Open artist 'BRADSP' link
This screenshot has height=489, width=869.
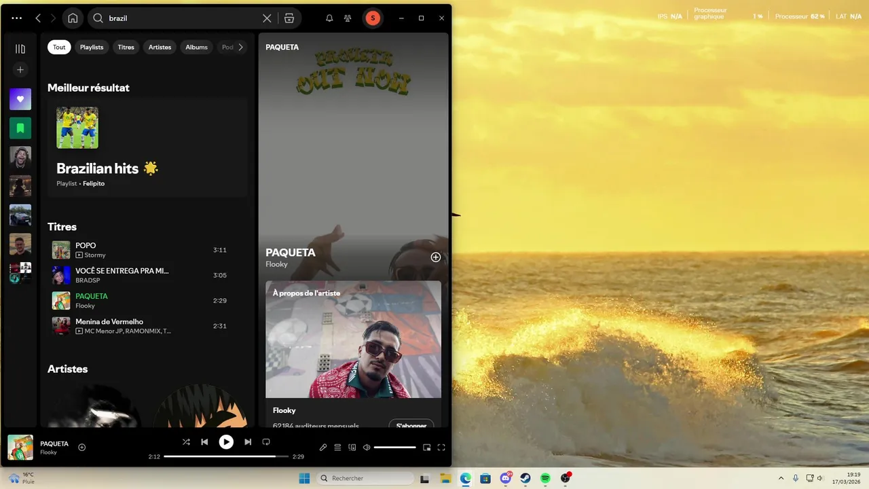[x=88, y=280]
